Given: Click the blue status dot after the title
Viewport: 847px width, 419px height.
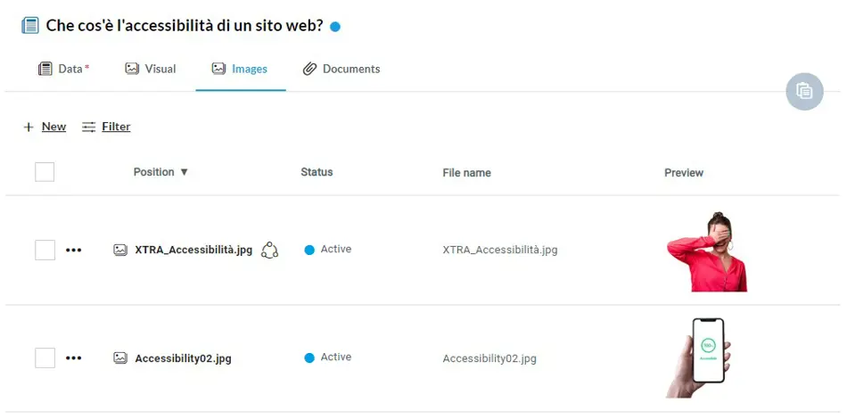Looking at the screenshot, I should pos(335,27).
